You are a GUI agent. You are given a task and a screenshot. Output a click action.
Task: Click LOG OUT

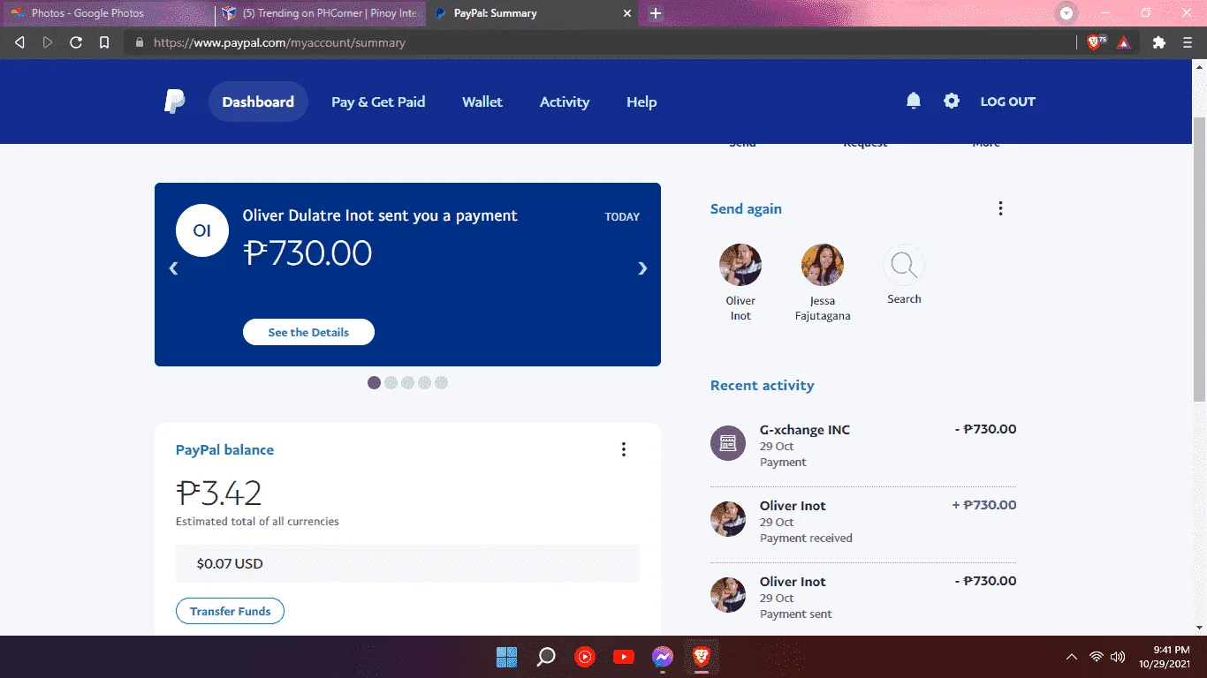click(x=1008, y=102)
